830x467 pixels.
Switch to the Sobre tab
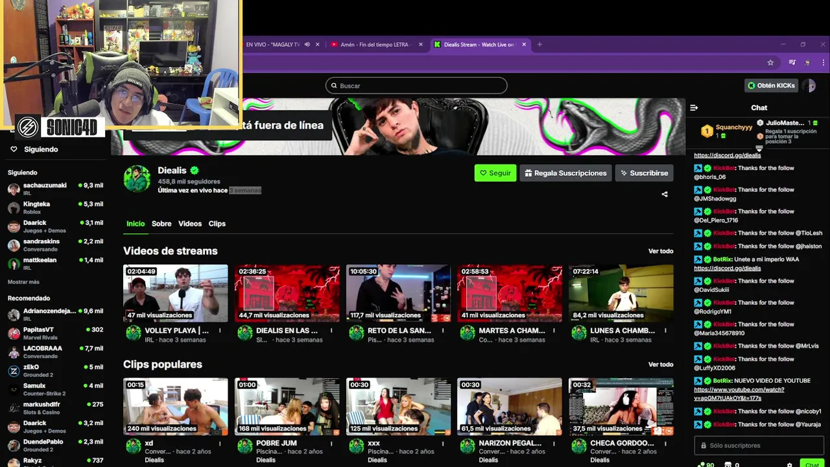(161, 224)
